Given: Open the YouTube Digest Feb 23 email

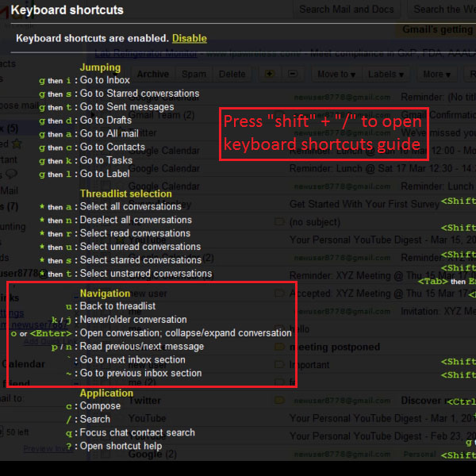Looking at the screenshot, I should coord(382,436).
